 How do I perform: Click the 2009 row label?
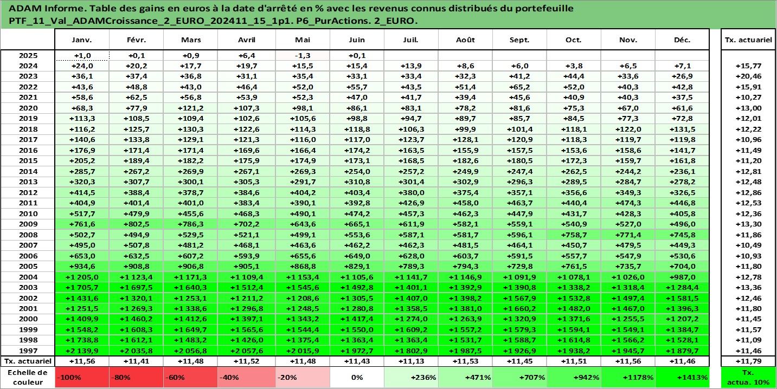(x=28, y=224)
